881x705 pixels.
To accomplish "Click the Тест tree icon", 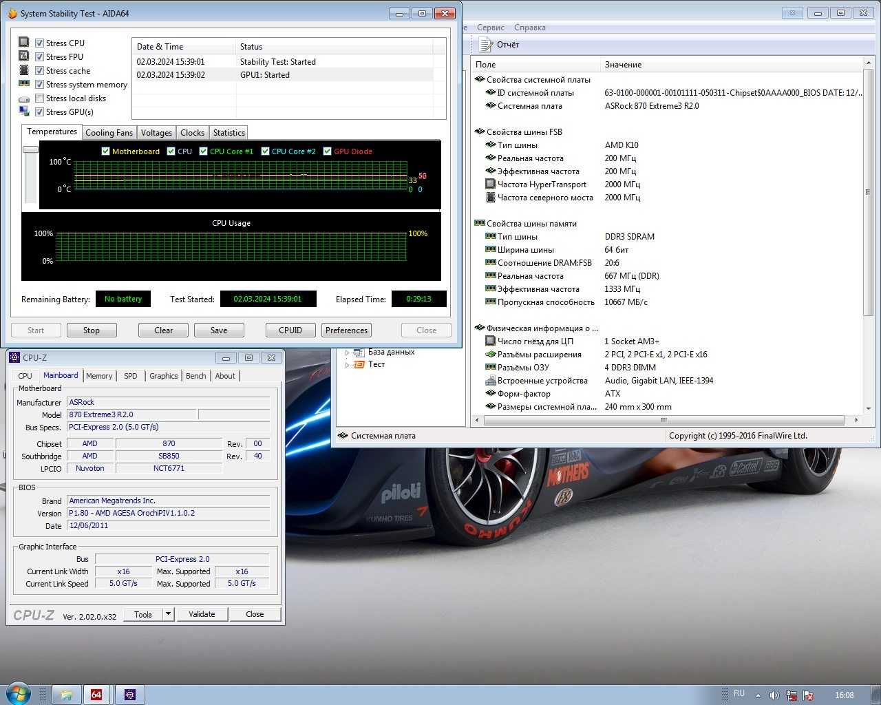I will (359, 365).
